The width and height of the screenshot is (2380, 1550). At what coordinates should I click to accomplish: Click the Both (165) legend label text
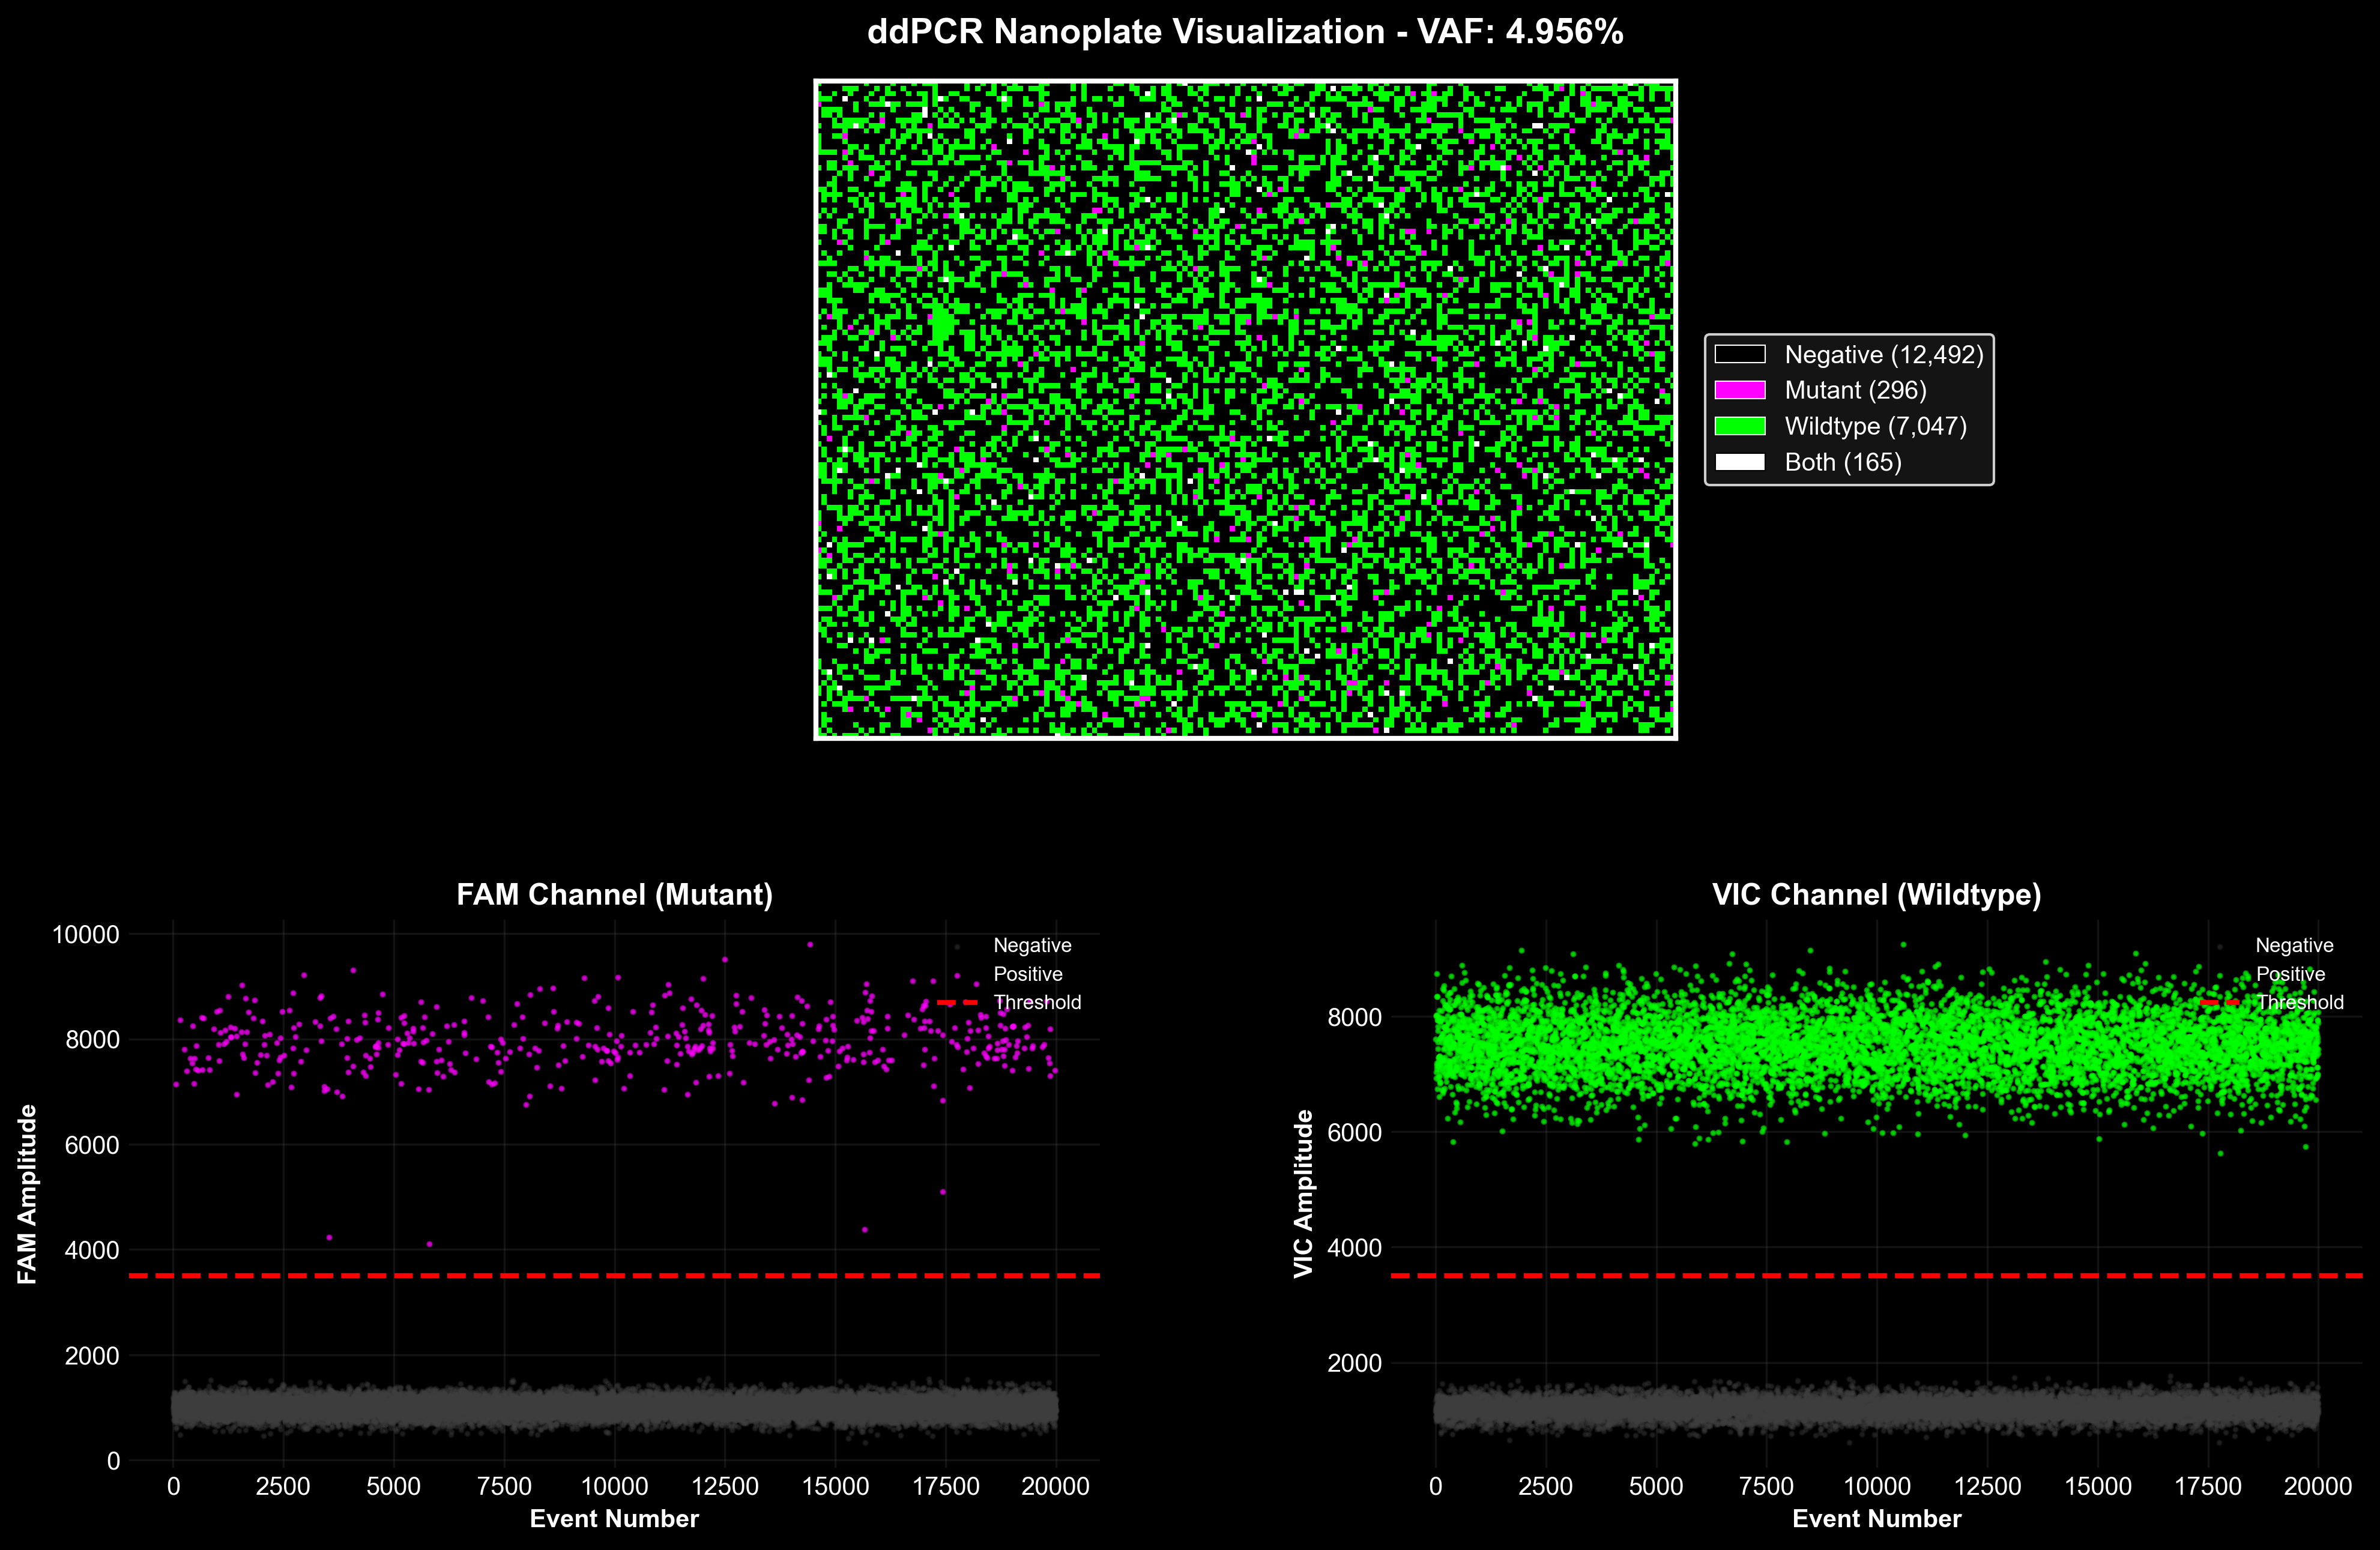coord(1844,462)
